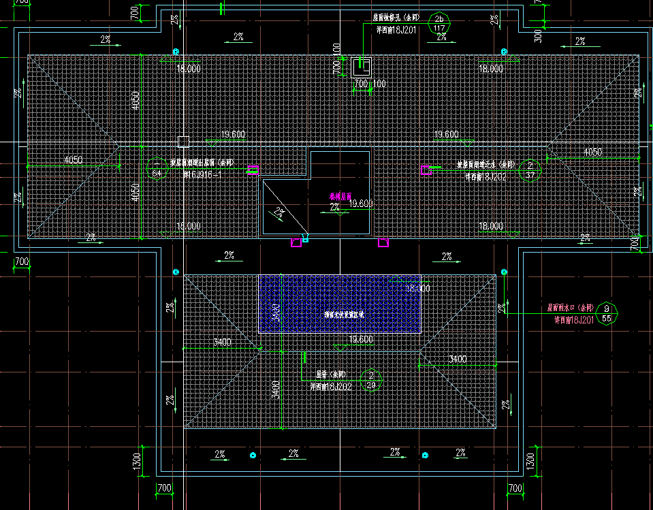Click magenta square below stair roof right side
The image size is (653, 510).
coord(383,242)
